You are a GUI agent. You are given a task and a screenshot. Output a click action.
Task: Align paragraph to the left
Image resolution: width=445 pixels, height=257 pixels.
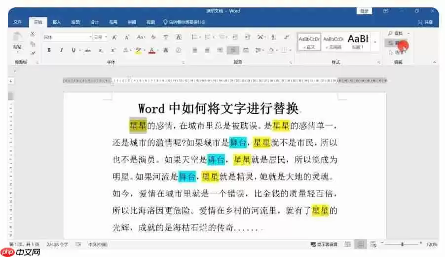click(x=195, y=50)
